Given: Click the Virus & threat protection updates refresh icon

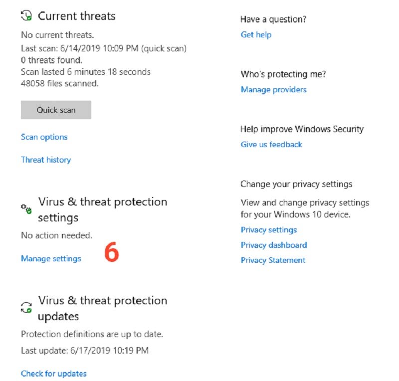Looking at the screenshot, I should [x=26, y=306].
